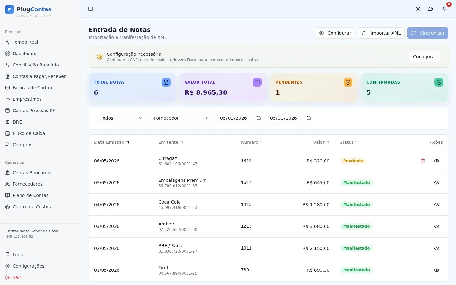
Task: Sort by Número column header
Action: [x=252, y=142]
